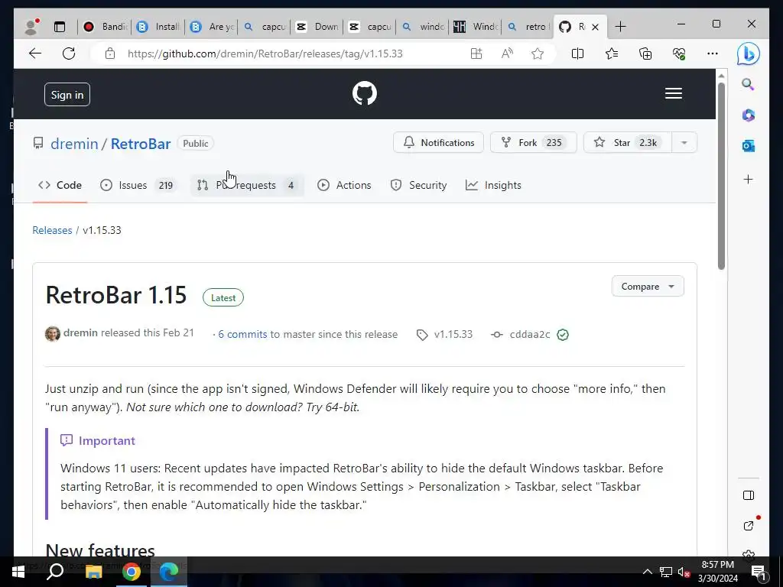Screen dimensions: 783x587
Task: Open Bing Copilot sidebar icon
Action: [x=748, y=54]
